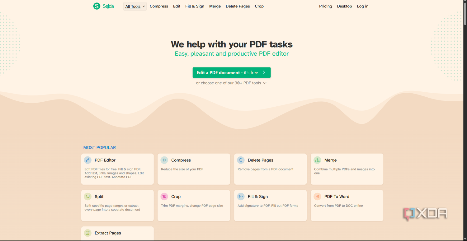The image size is (467, 241).
Task: Click 'Trim PDF margins, change PDF page size'
Action: (192, 206)
